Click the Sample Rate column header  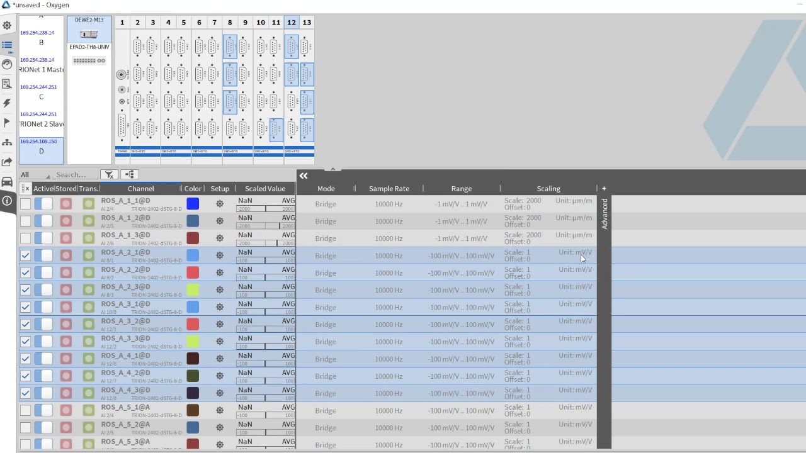click(x=389, y=189)
